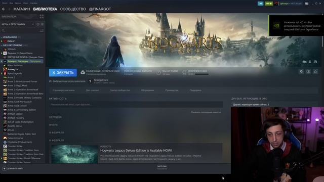Open the community hub link

120,90
